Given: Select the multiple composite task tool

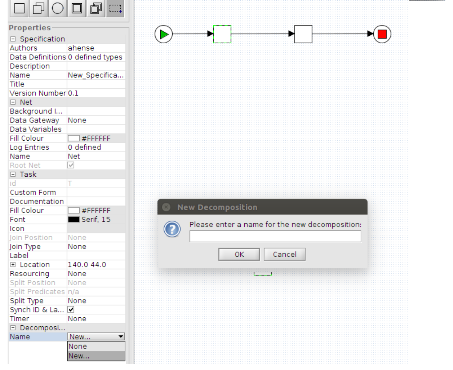Looking at the screenshot, I should point(96,8).
